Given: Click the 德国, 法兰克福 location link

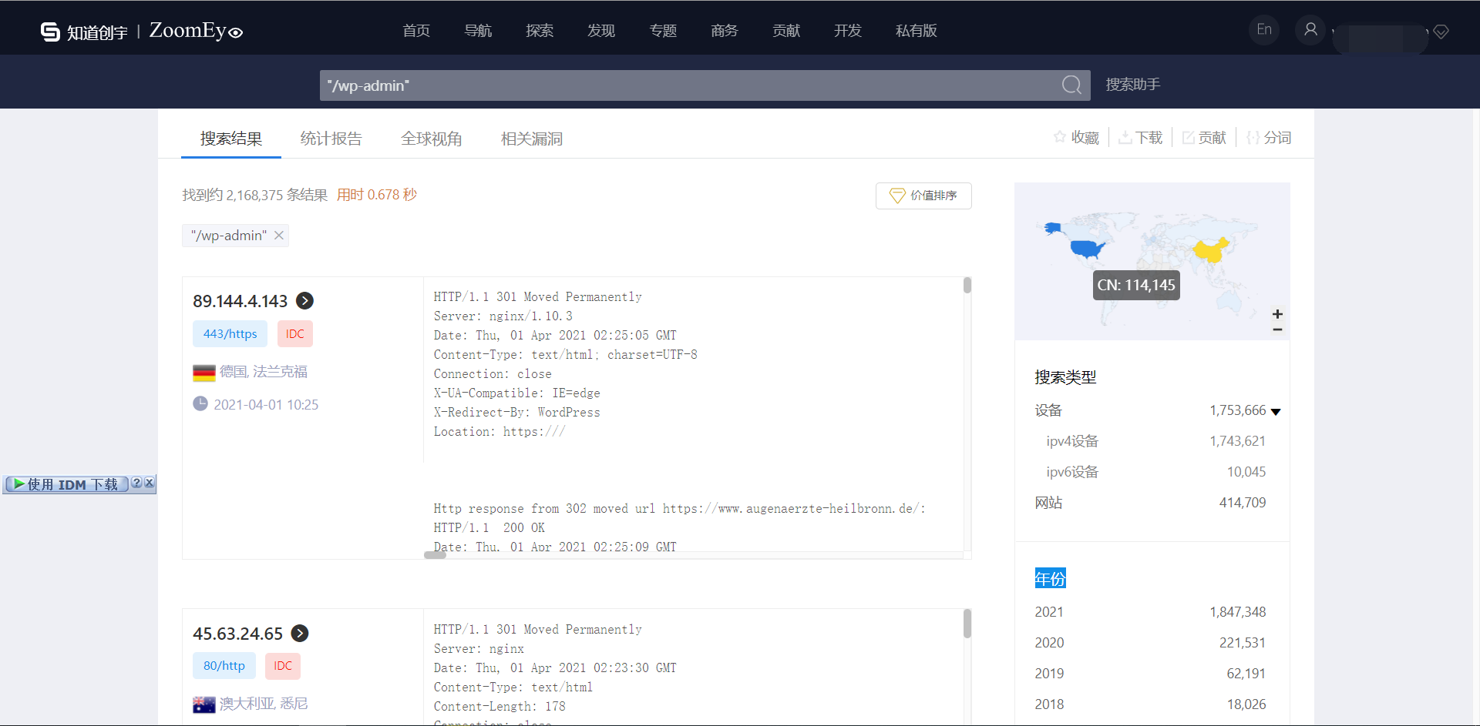Looking at the screenshot, I should tap(264, 372).
